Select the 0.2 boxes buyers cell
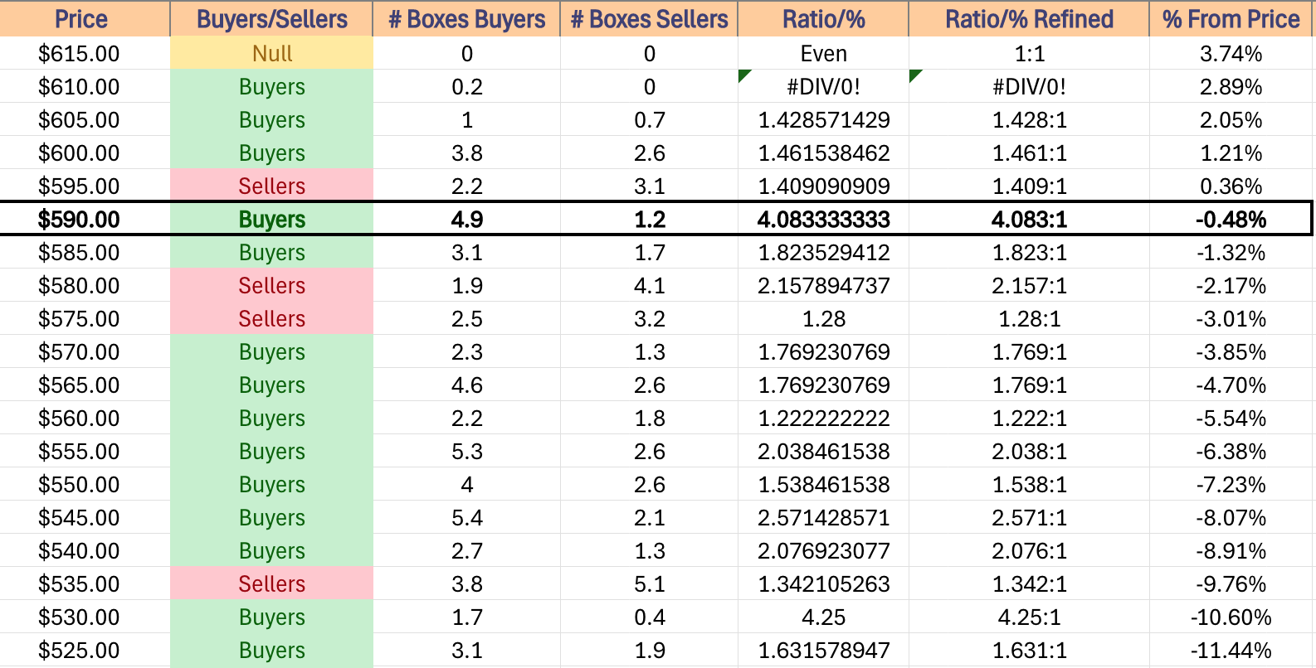Image resolution: width=1316 pixels, height=668 pixels. 466,86
